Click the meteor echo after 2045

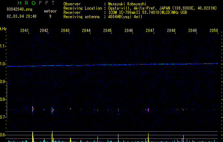tap(118, 110)
